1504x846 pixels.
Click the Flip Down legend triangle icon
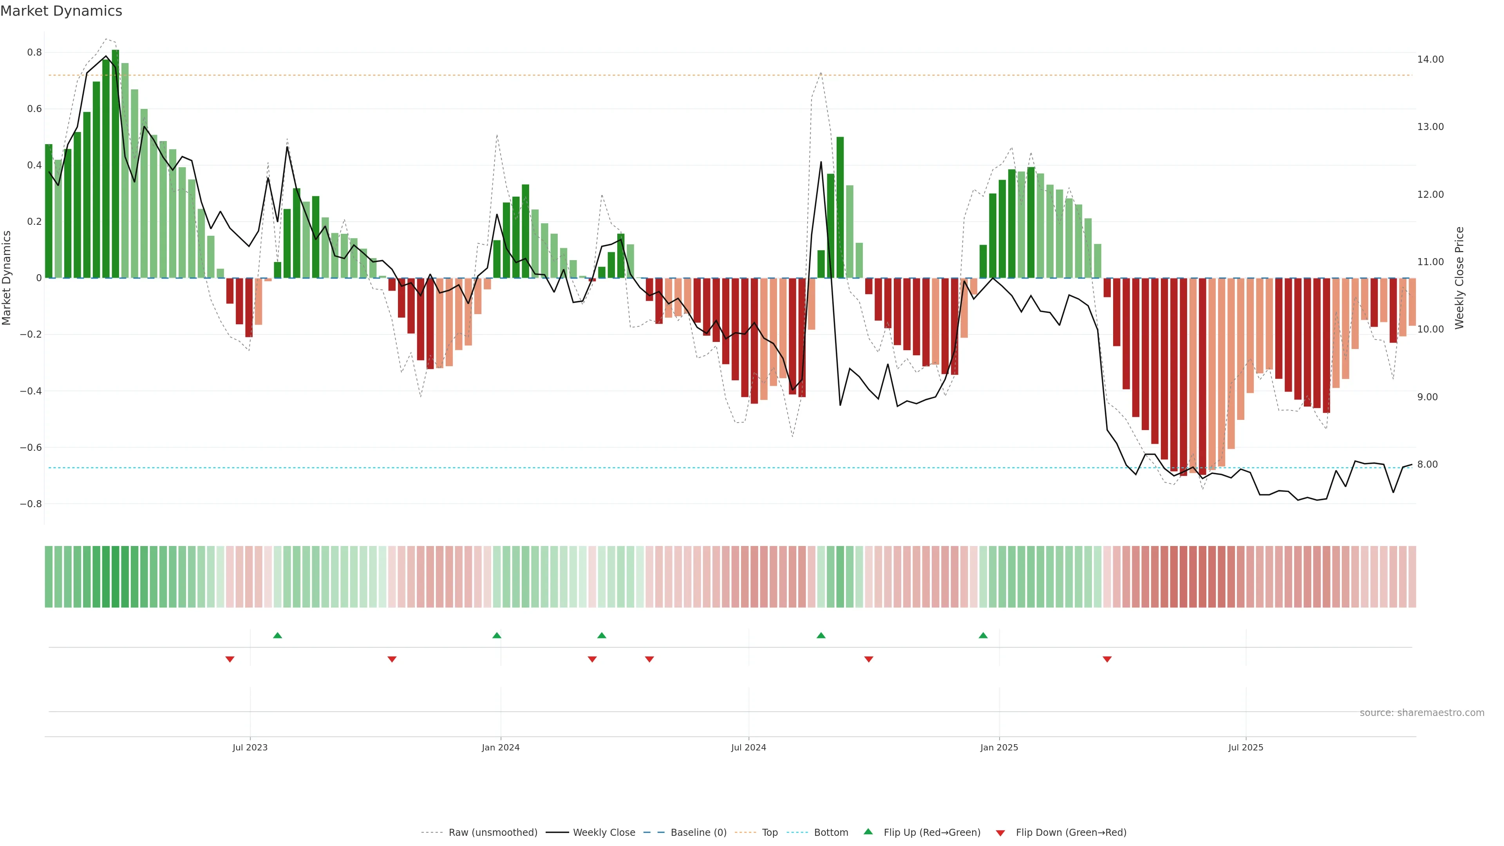click(x=1000, y=833)
